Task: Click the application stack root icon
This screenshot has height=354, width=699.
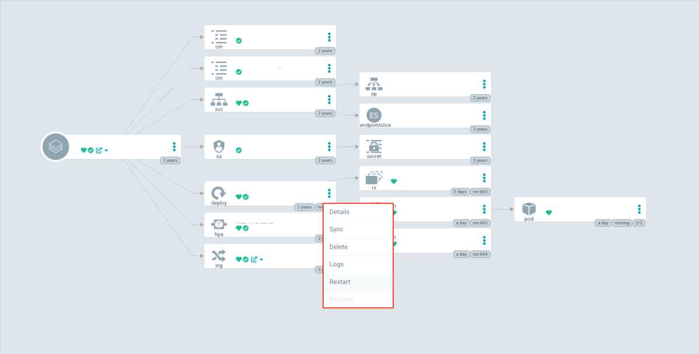Action: click(x=55, y=147)
